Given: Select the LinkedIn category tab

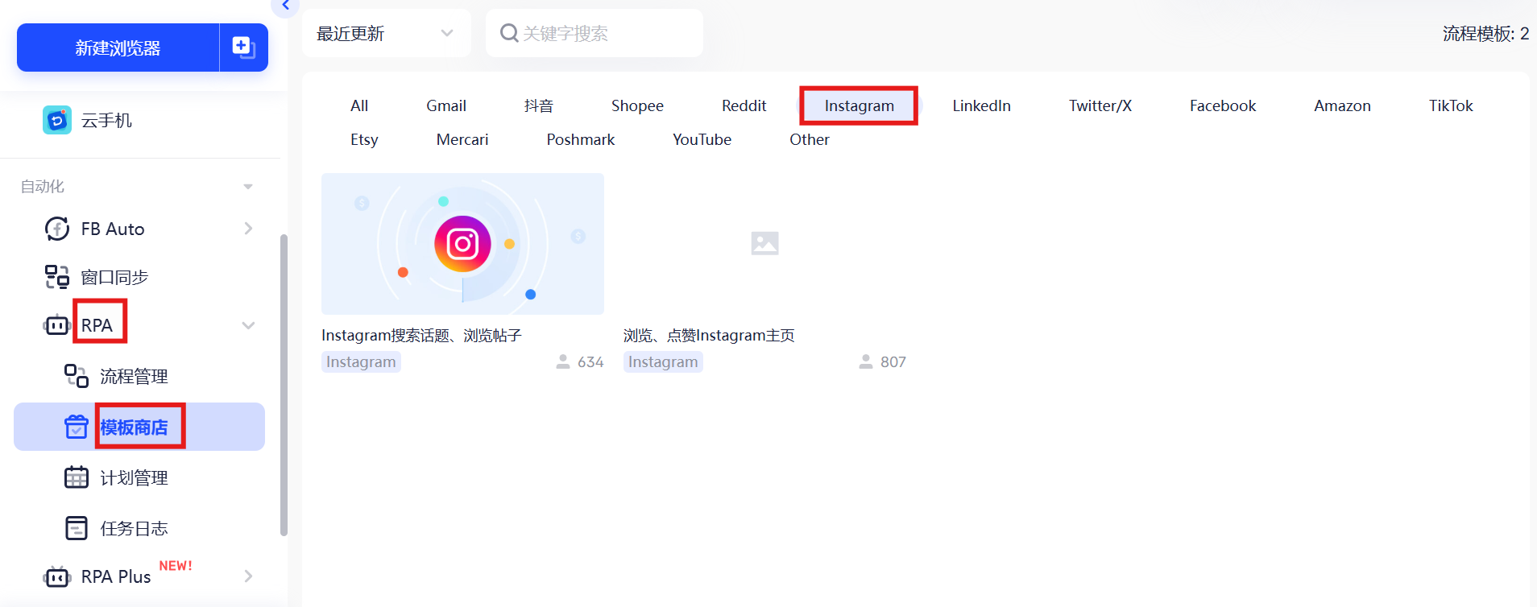Looking at the screenshot, I should click(981, 105).
